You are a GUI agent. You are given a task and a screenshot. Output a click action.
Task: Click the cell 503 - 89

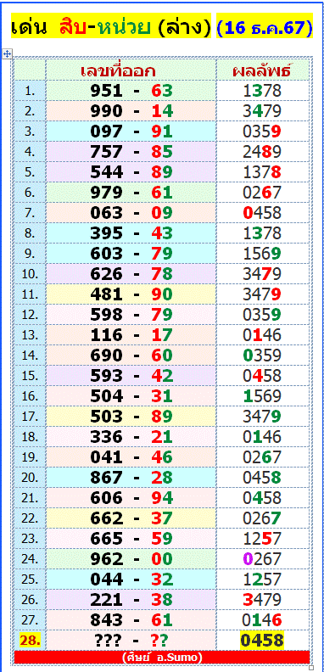tap(131, 416)
